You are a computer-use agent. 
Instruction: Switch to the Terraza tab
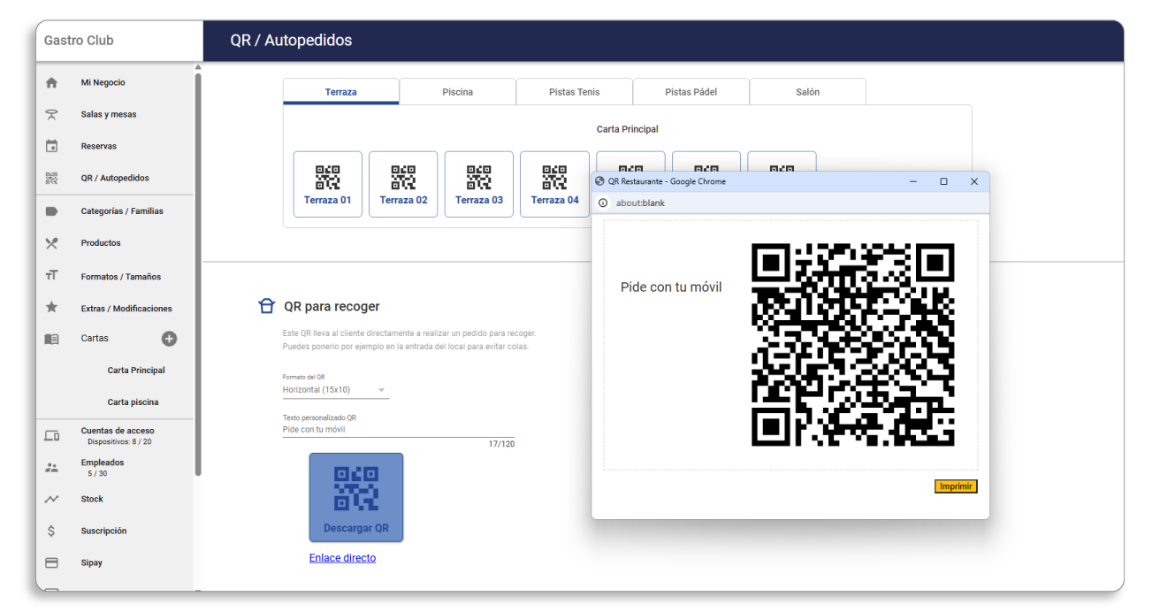341,92
